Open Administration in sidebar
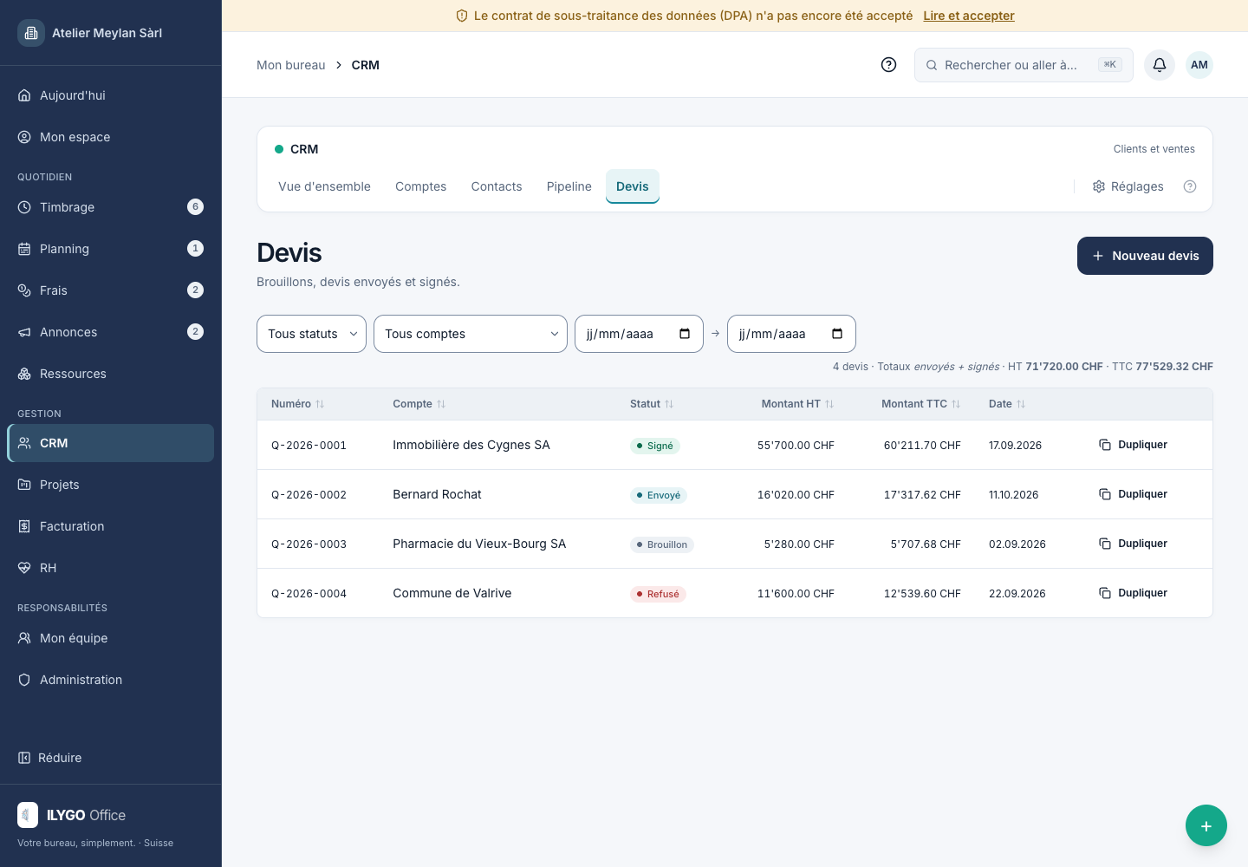The height and width of the screenshot is (867, 1248). [x=111, y=680]
